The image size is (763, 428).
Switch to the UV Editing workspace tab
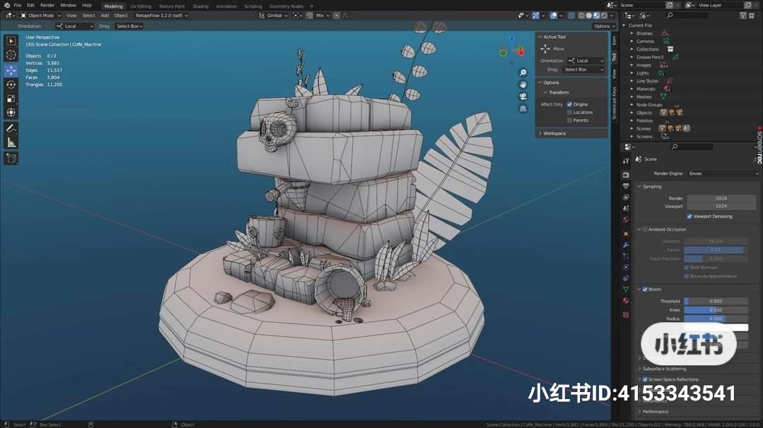tap(141, 6)
